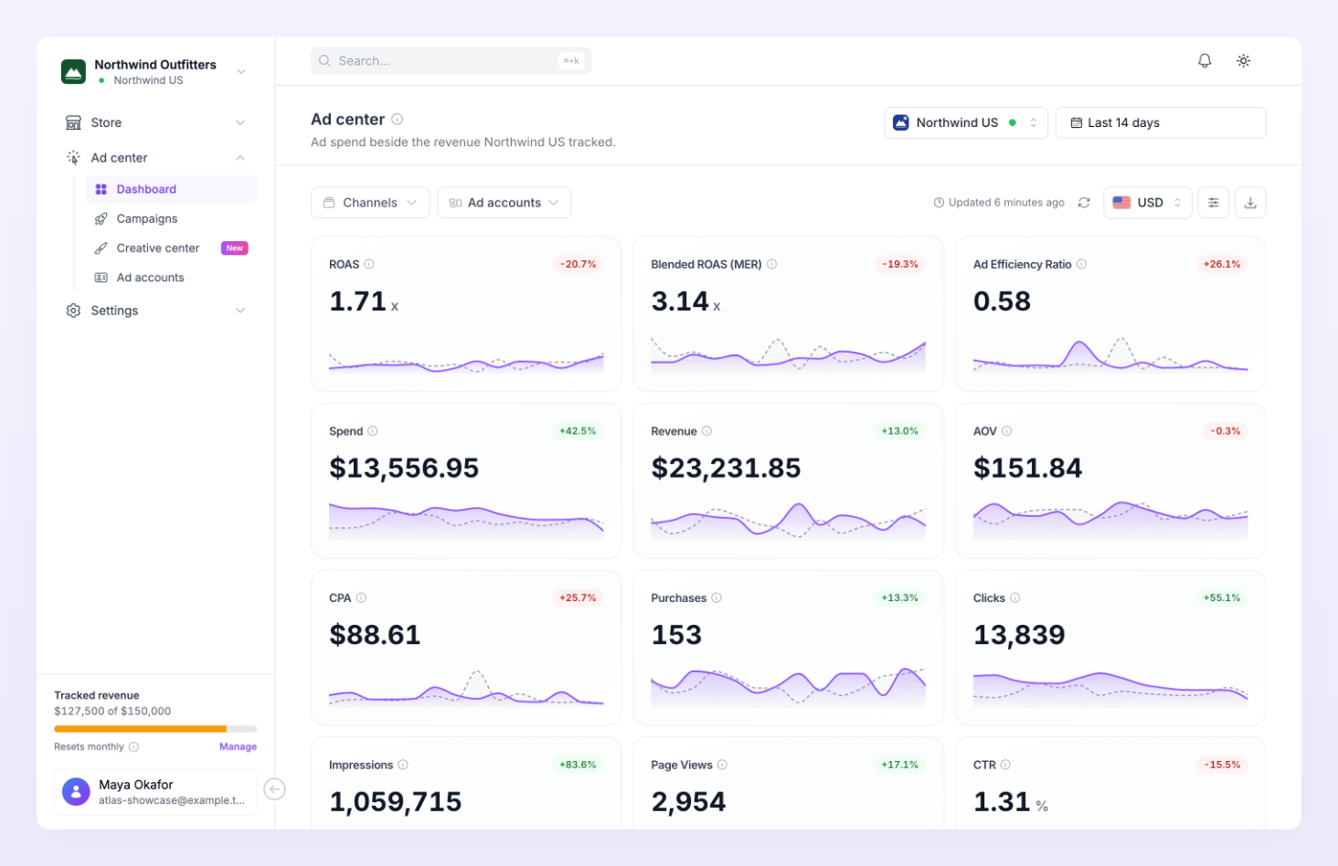
Task: Show info for ROAS metric
Action: (x=369, y=264)
